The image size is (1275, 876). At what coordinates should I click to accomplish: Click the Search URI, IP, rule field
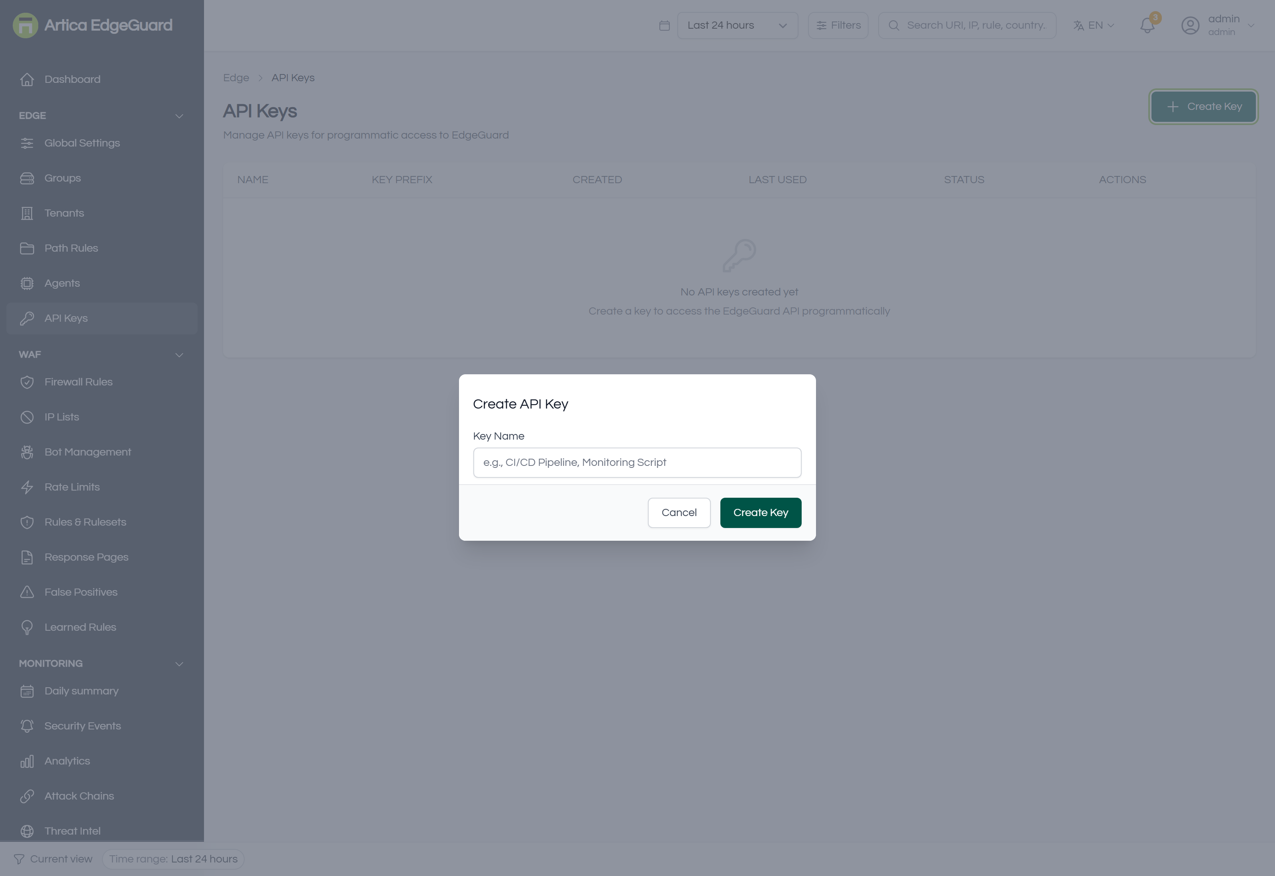pos(967,25)
